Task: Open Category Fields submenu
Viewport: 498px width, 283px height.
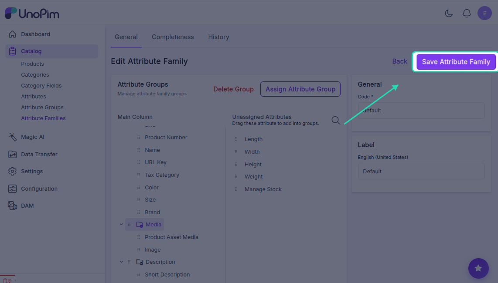Action: 41,86
